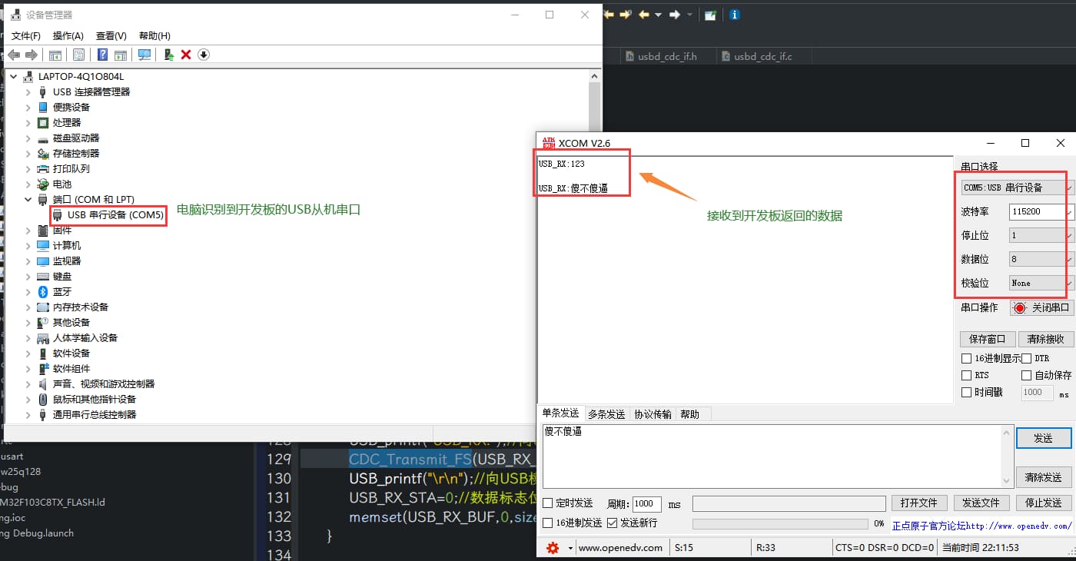
Task: Expand the 蓝牙 tree node
Action: (28, 292)
